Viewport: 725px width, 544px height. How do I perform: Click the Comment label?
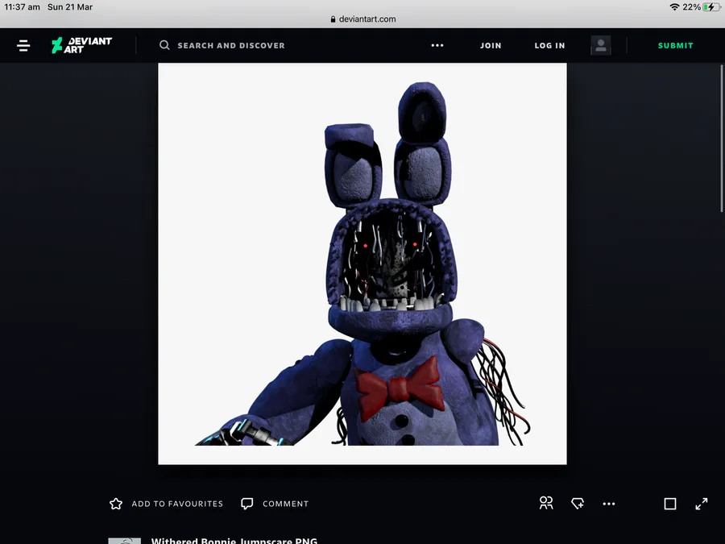(x=285, y=504)
